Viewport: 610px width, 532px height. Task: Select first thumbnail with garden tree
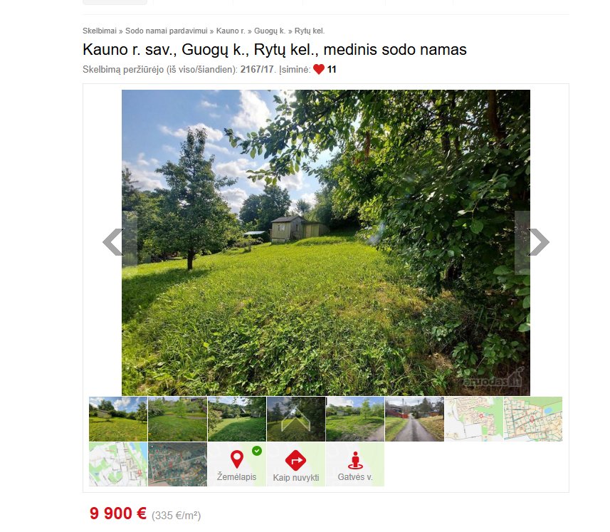point(118,419)
